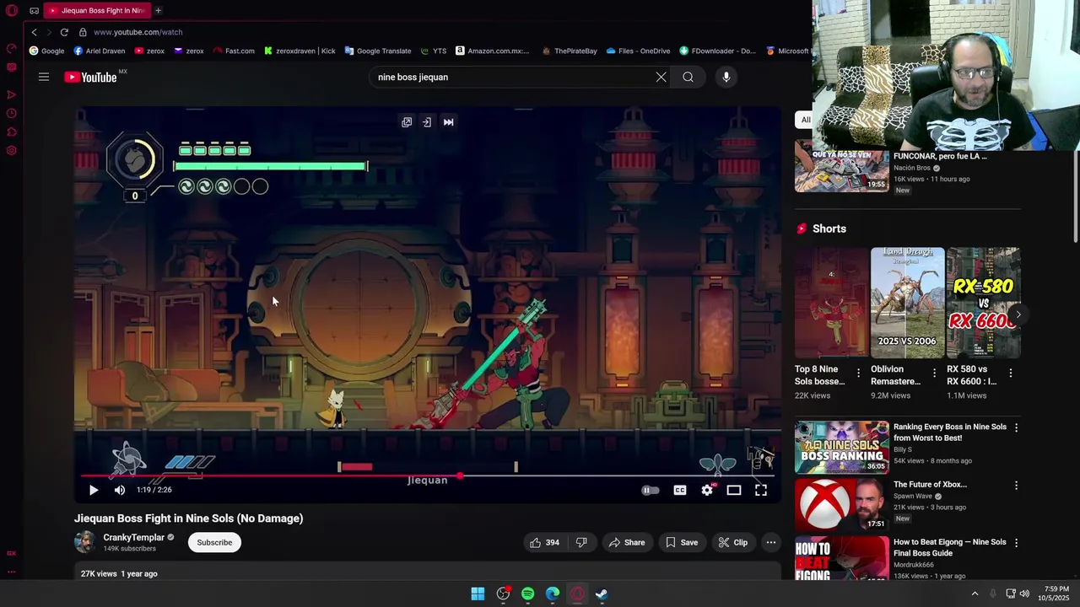Screen dimensions: 1080x607
Task: Create a clip with the Clip button
Action: tap(733, 542)
